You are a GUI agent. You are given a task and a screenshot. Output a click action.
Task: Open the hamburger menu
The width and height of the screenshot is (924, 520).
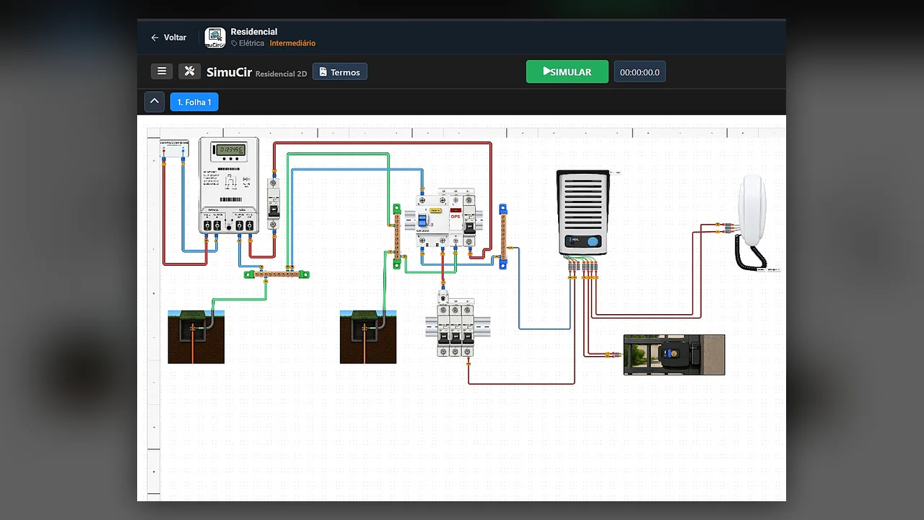point(162,71)
